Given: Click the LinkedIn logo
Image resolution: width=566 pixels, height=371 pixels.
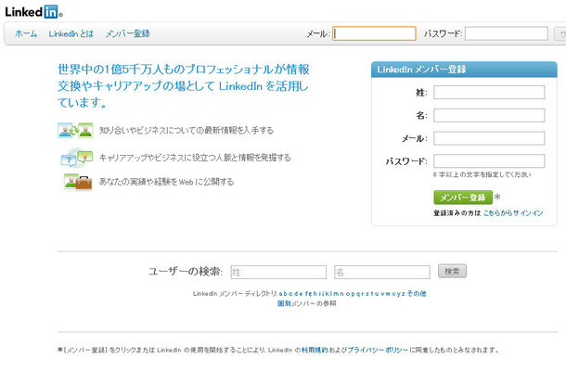Looking at the screenshot, I should click(34, 11).
